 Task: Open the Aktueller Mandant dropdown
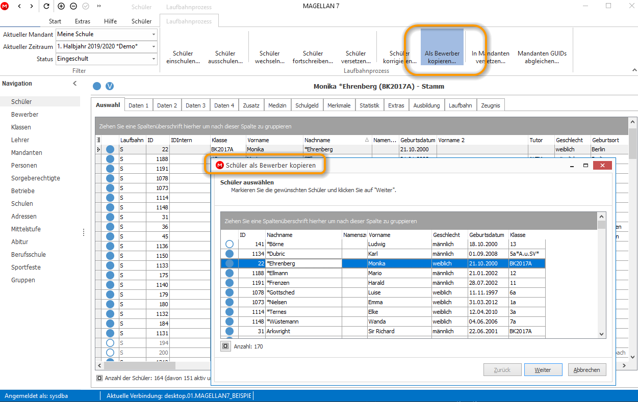[154, 34]
